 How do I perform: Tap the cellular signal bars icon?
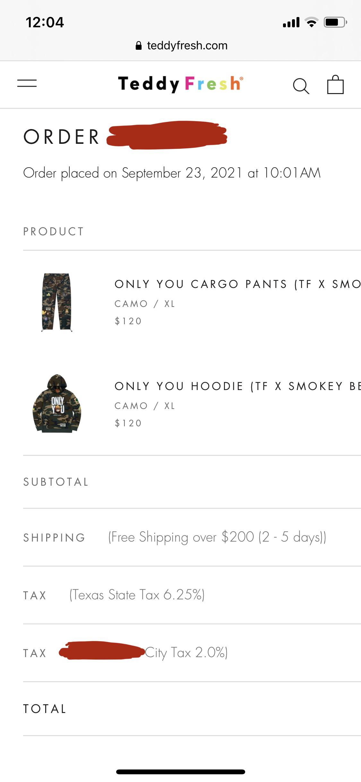(291, 22)
